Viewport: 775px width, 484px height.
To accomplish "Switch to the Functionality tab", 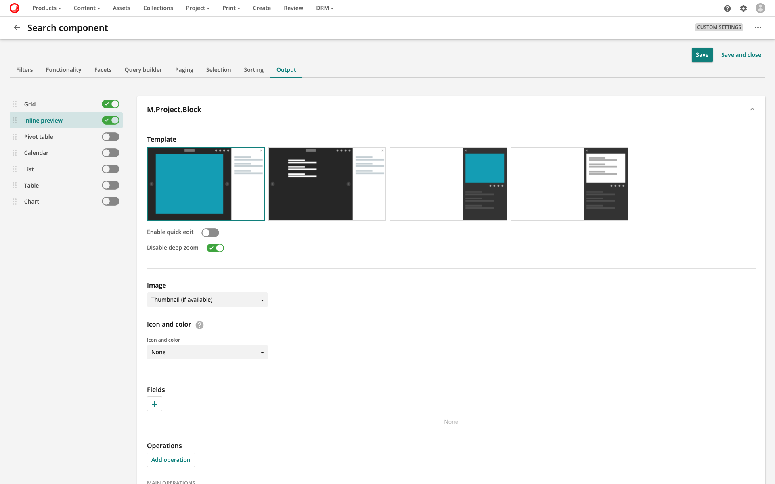I will point(64,70).
